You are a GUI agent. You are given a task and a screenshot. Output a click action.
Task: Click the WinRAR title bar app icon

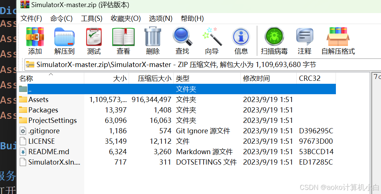click(x=25, y=4)
